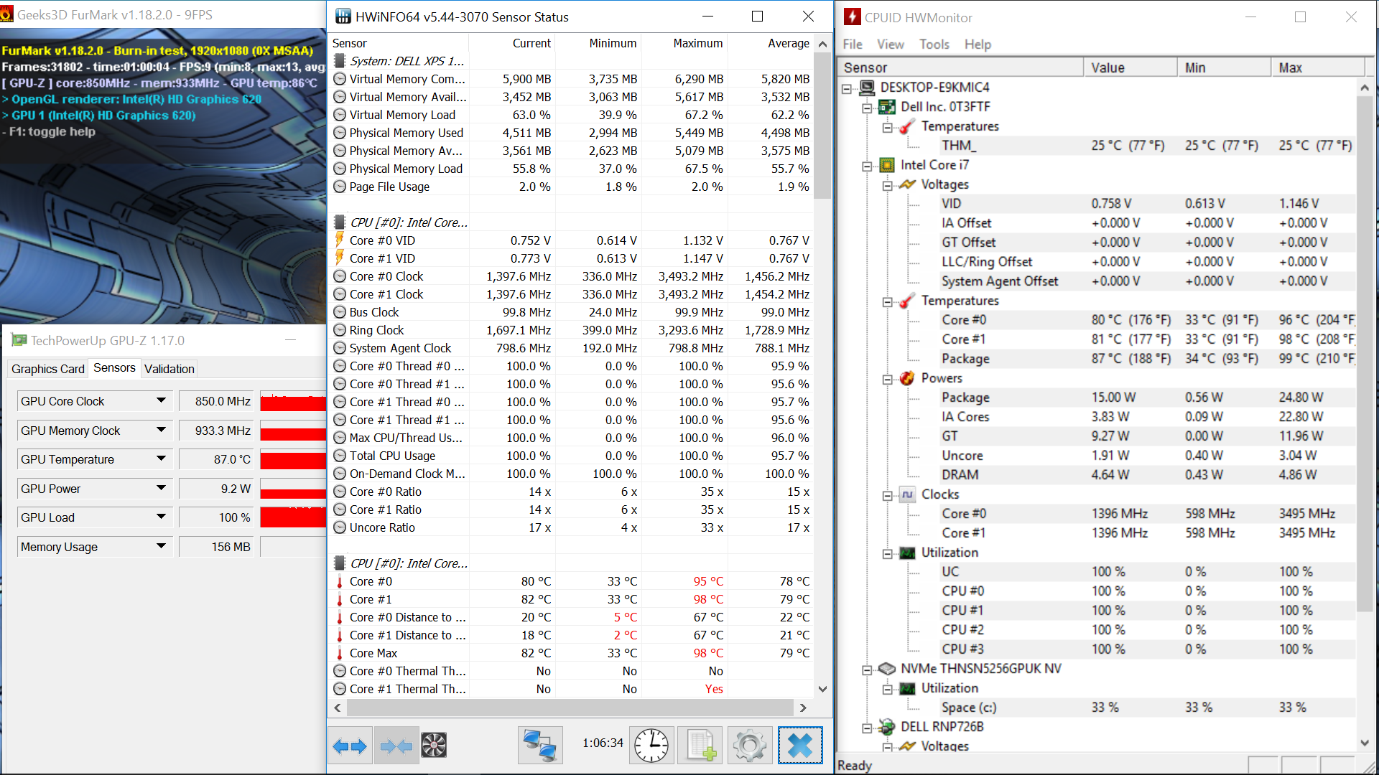Click the GPU Load red graph bar

pos(293,517)
